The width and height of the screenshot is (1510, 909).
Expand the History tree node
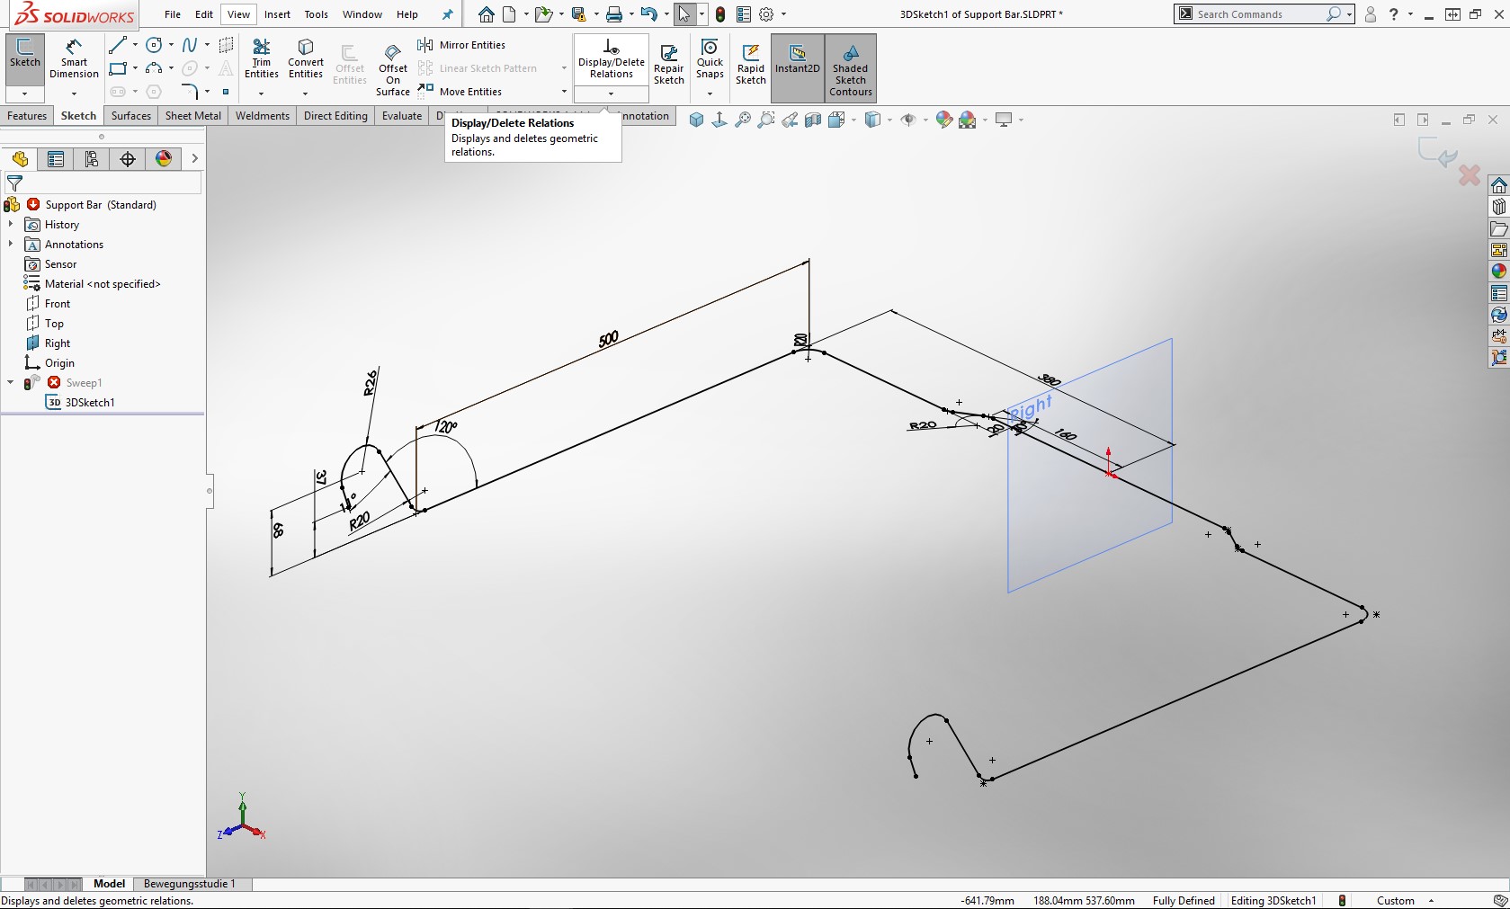coord(11,225)
